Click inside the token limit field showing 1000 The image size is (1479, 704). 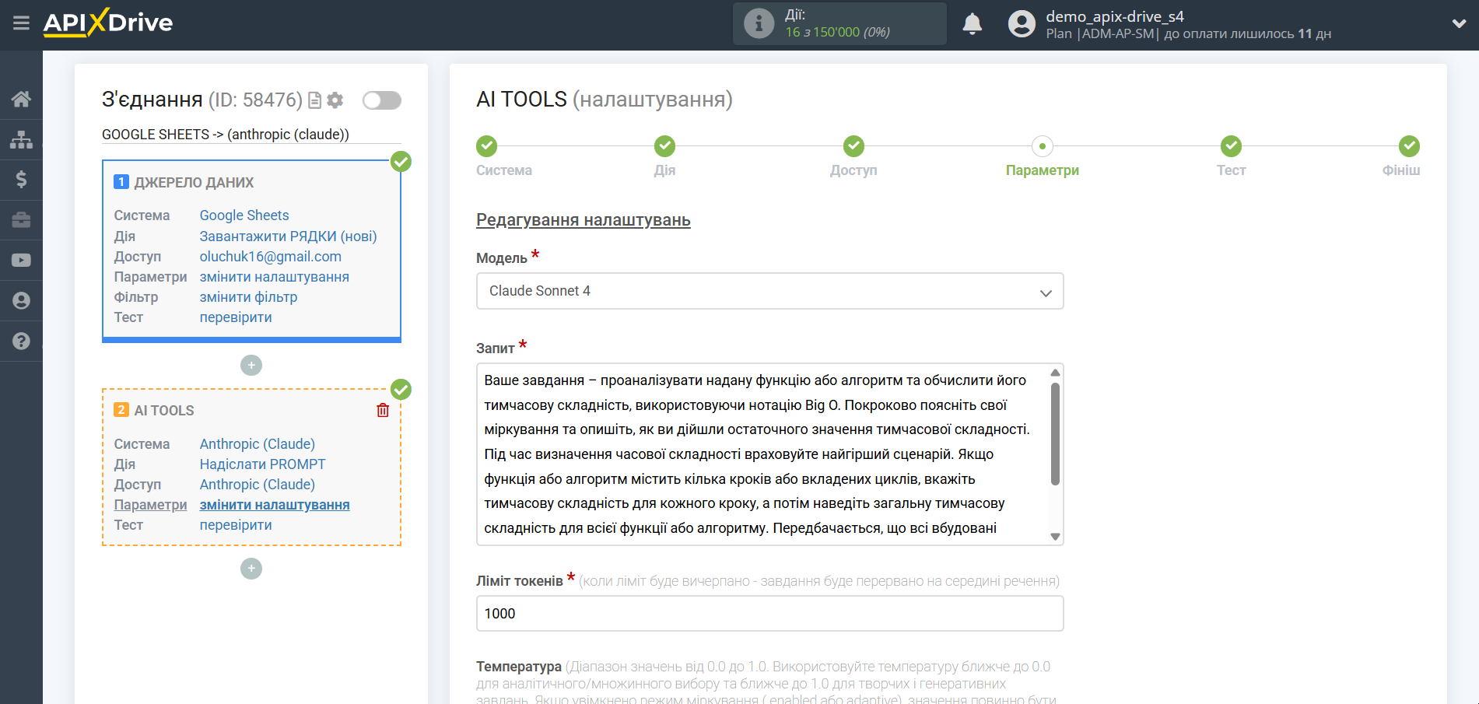(x=769, y=613)
